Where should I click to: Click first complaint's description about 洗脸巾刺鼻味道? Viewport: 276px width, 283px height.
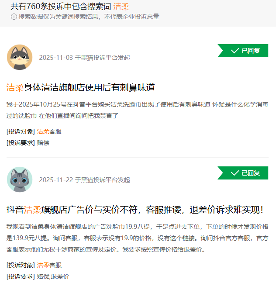(x=137, y=110)
